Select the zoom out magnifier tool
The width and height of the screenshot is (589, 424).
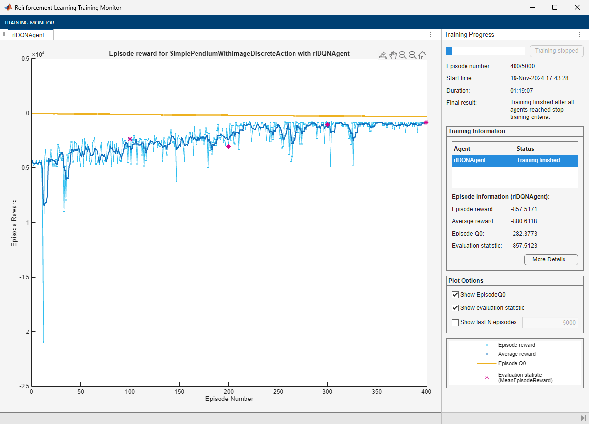[x=413, y=55]
